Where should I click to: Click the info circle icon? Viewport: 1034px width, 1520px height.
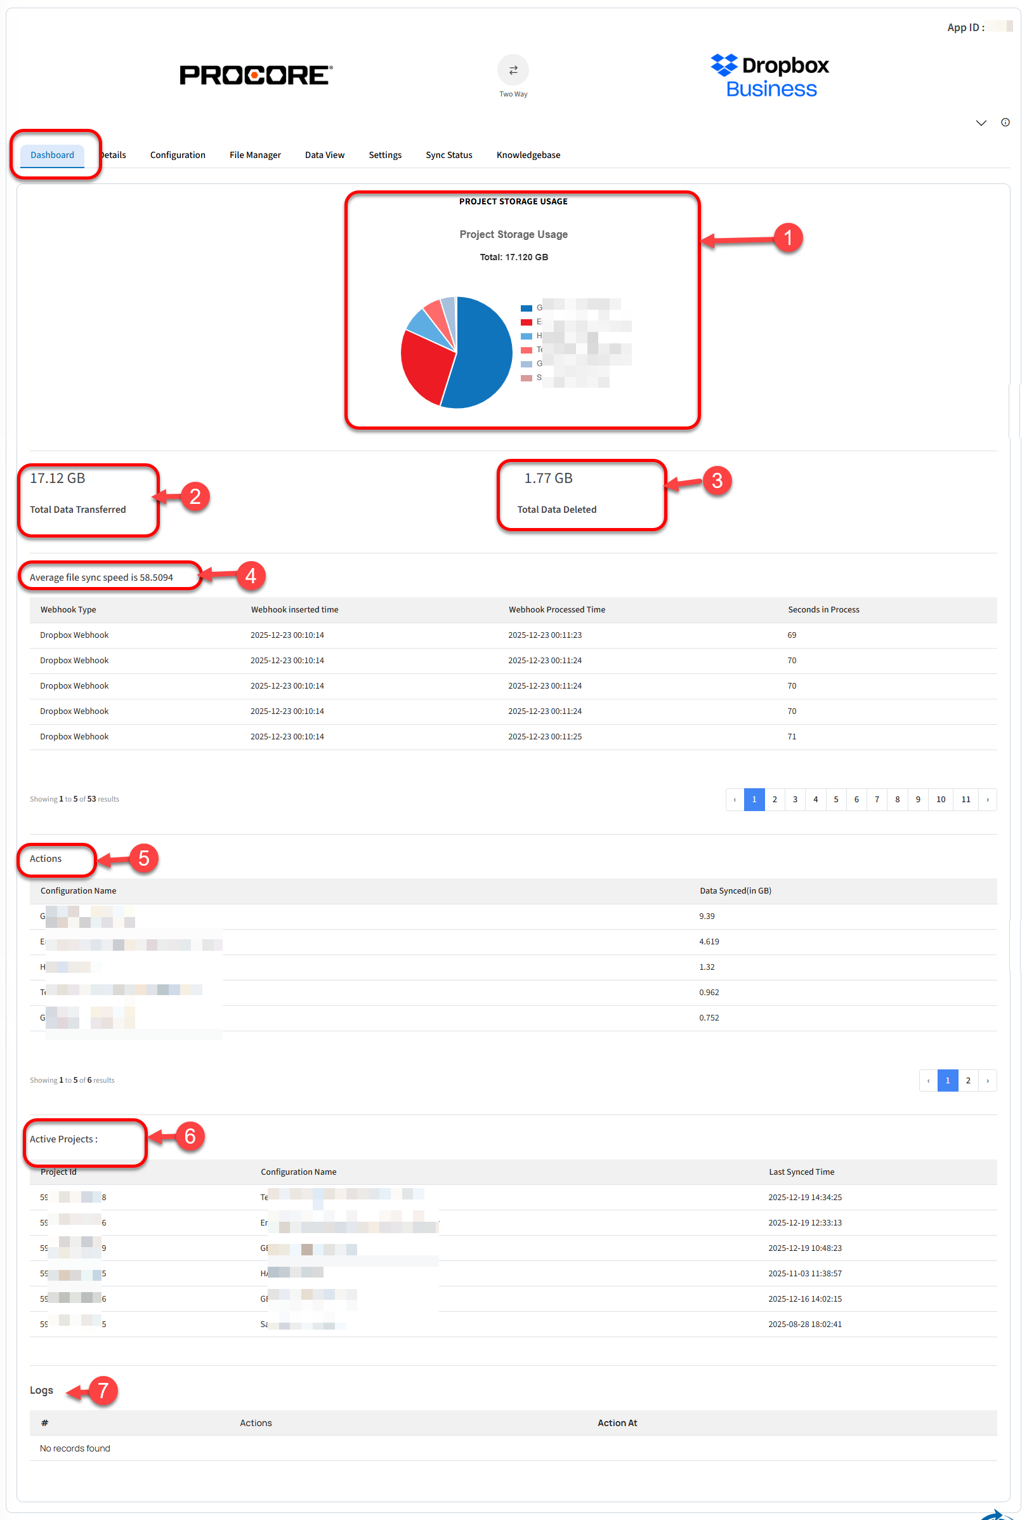[x=1005, y=122]
